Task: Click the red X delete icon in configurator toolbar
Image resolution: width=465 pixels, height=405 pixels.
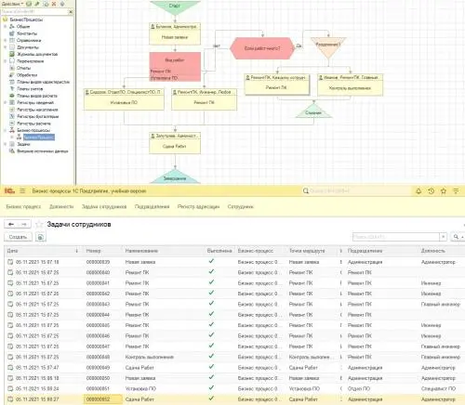Action: (x=54, y=4)
